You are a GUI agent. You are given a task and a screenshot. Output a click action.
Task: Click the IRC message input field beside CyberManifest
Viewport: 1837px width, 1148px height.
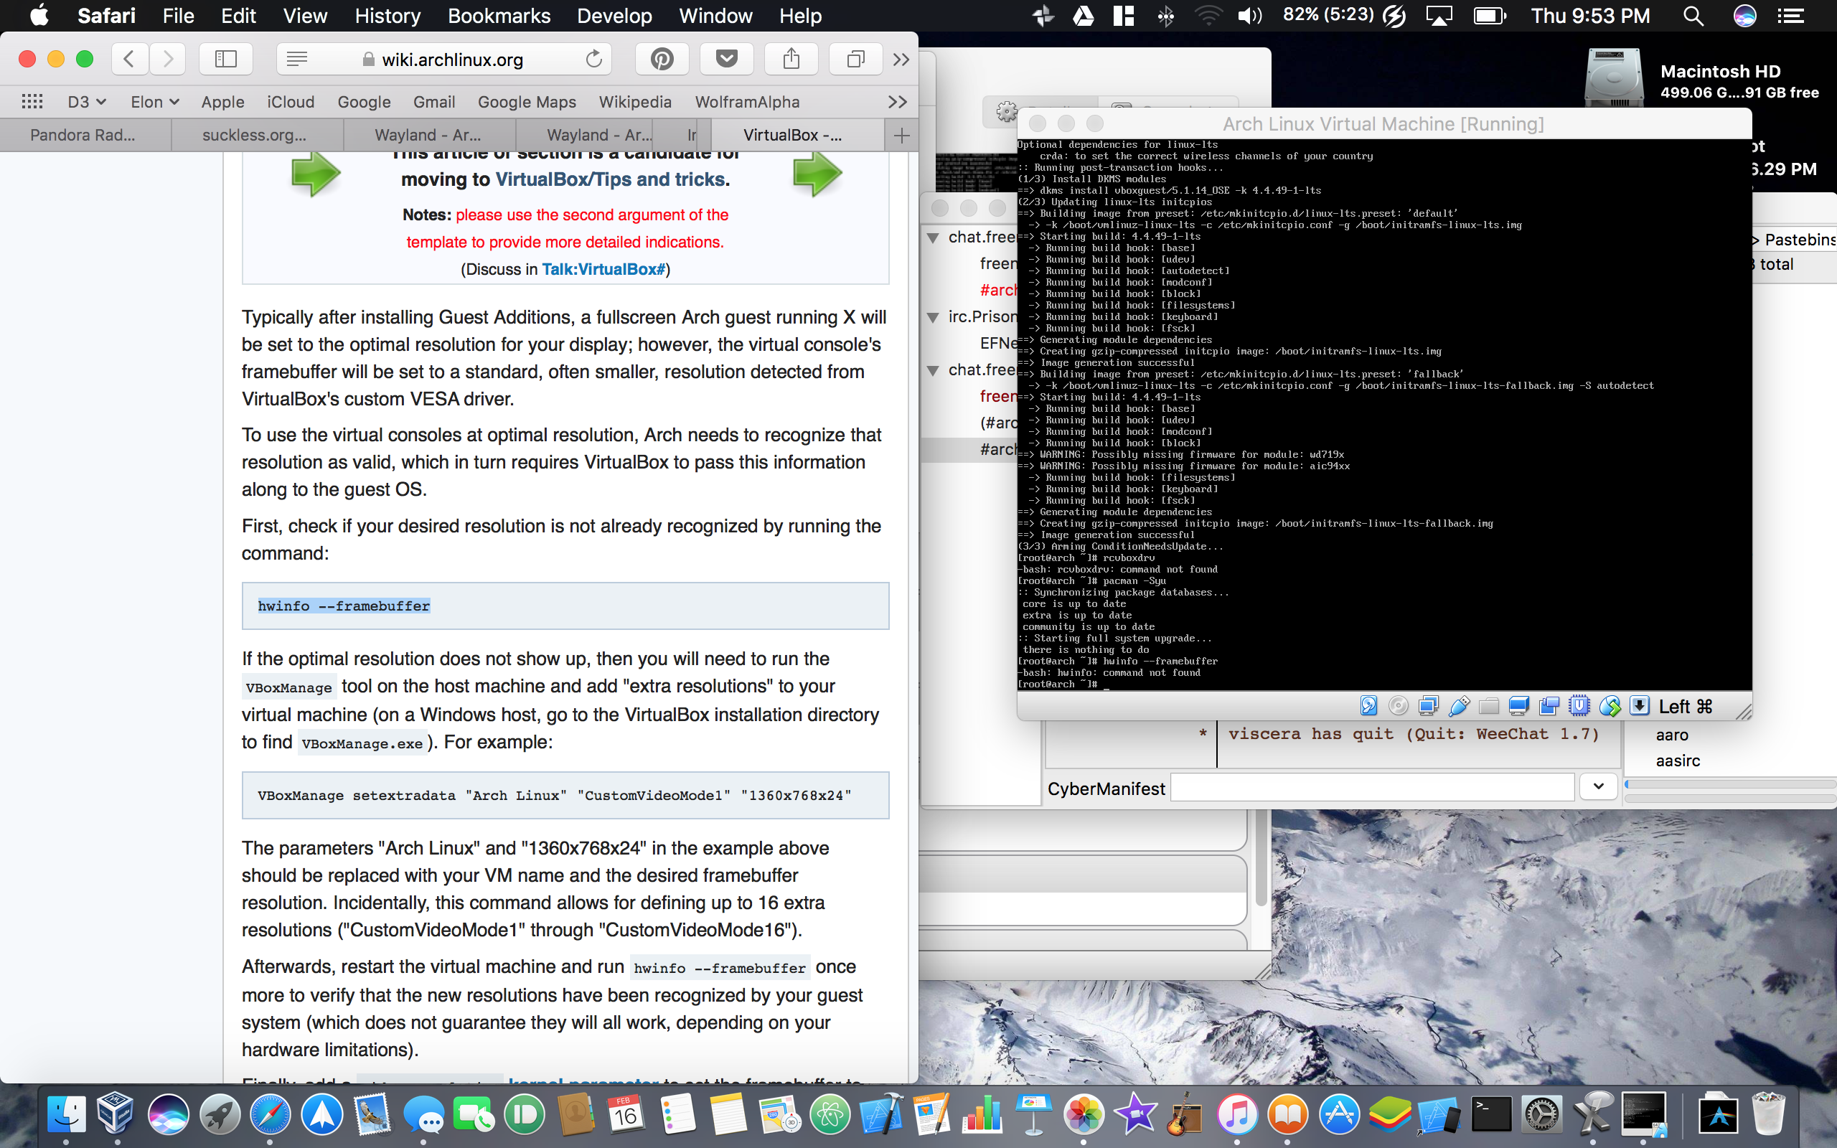pyautogui.click(x=1373, y=787)
